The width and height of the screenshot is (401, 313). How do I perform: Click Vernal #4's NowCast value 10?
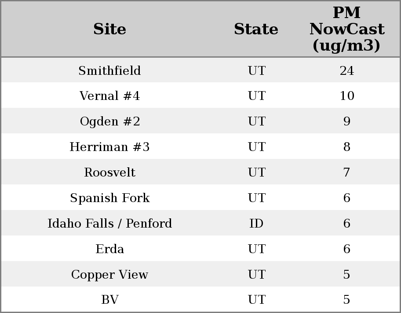(346, 96)
